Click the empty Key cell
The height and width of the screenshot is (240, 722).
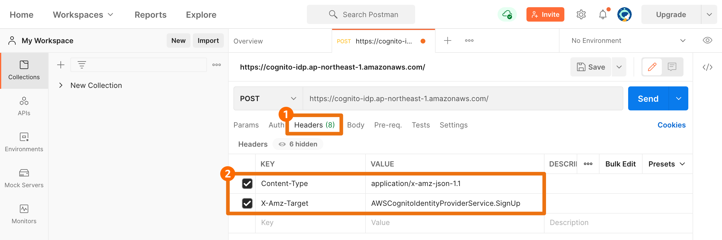310,223
